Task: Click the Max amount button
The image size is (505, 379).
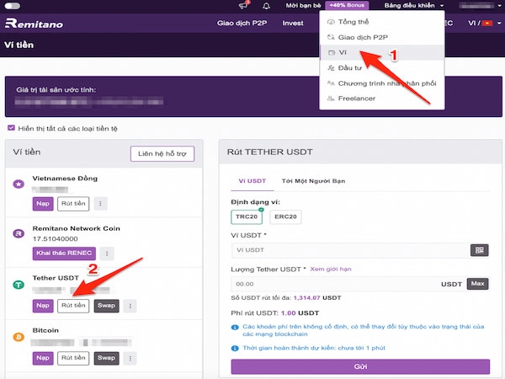Action: (x=477, y=284)
